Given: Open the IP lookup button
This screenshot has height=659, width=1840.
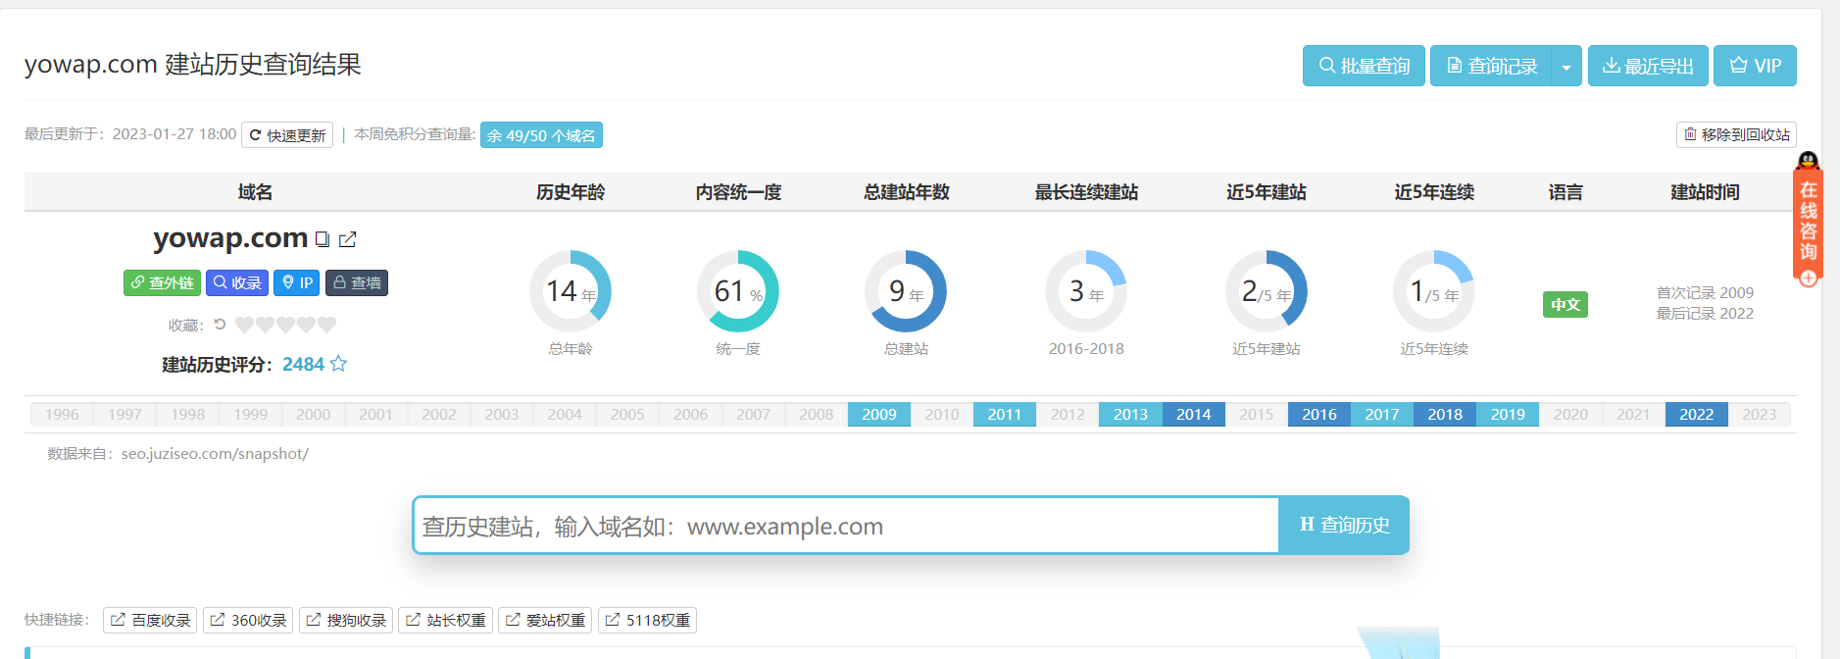Looking at the screenshot, I should point(297,282).
